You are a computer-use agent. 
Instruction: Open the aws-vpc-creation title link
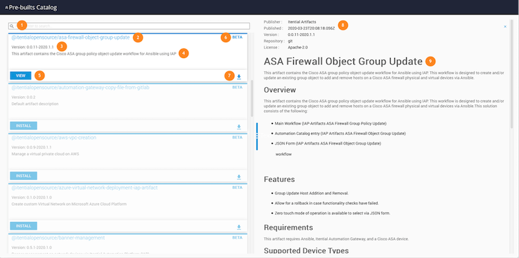point(54,138)
